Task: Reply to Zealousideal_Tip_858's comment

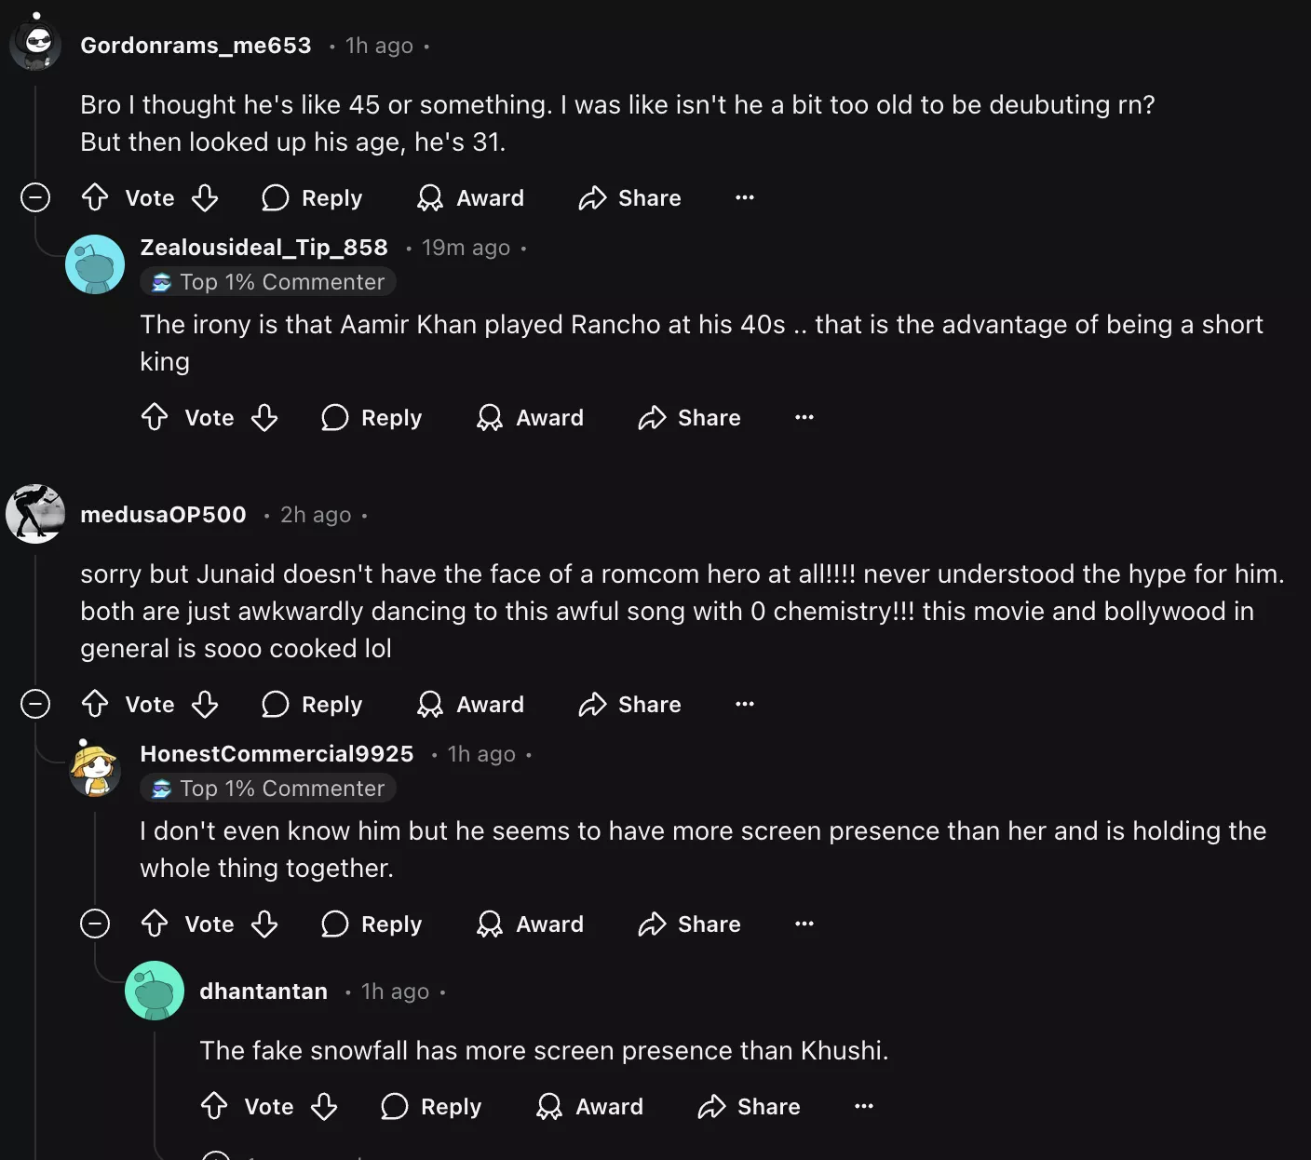Action: (372, 417)
